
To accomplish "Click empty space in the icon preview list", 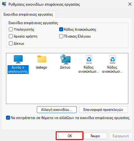I will (67, 89).
